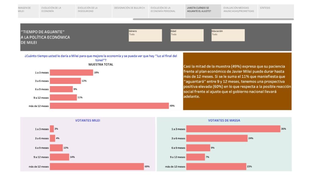Select Massa voters 24% bar
The width and height of the screenshot is (312, 175).
point(217,138)
